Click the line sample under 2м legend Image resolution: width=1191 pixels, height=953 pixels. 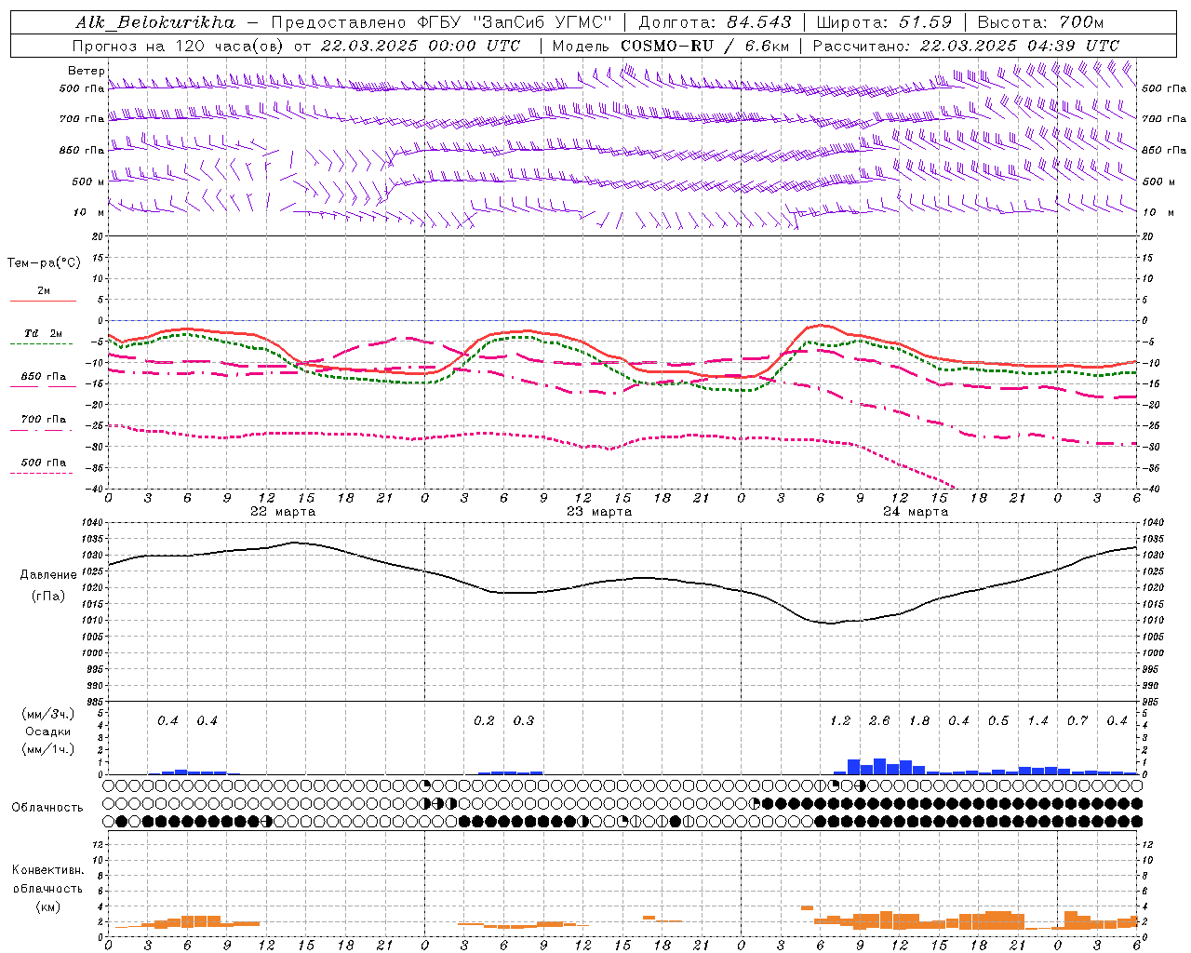(x=43, y=302)
